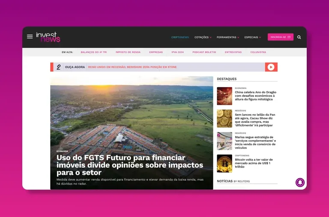Expand the Cotações dropdown
The height and width of the screenshot is (217, 329).
(x=203, y=37)
